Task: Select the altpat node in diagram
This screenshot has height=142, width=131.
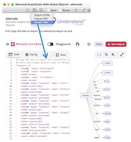Action: click(107, 122)
